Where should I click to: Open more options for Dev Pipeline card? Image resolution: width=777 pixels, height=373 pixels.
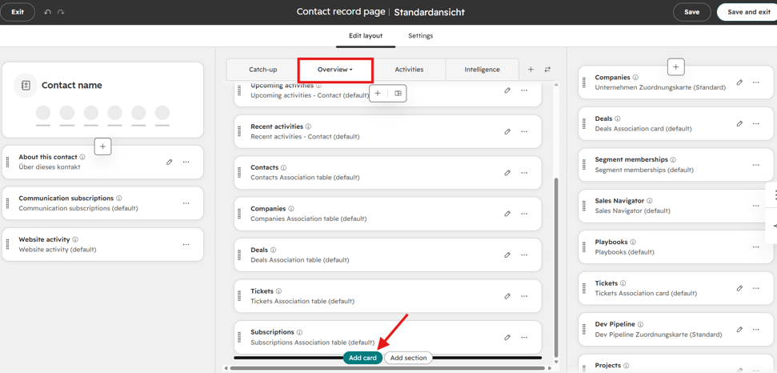(x=756, y=330)
